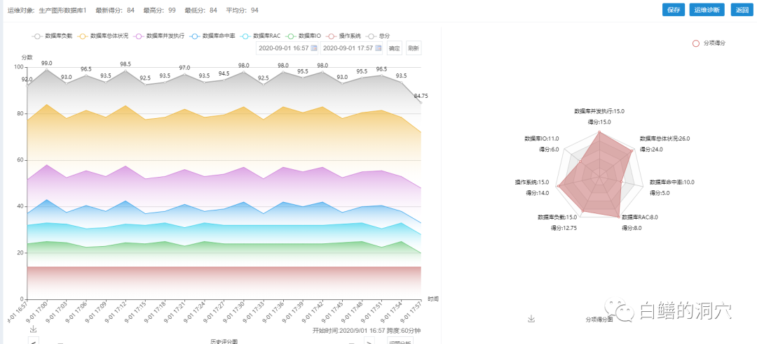Toggle 数据库IO series in legend
Image resolution: width=757 pixels, height=344 pixels.
304,36
